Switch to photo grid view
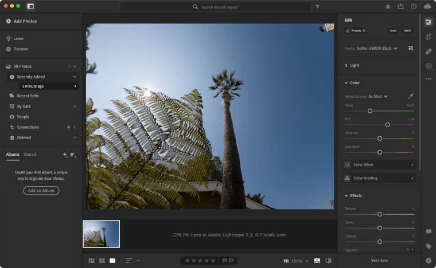The height and width of the screenshot is (268, 436). coord(91,261)
